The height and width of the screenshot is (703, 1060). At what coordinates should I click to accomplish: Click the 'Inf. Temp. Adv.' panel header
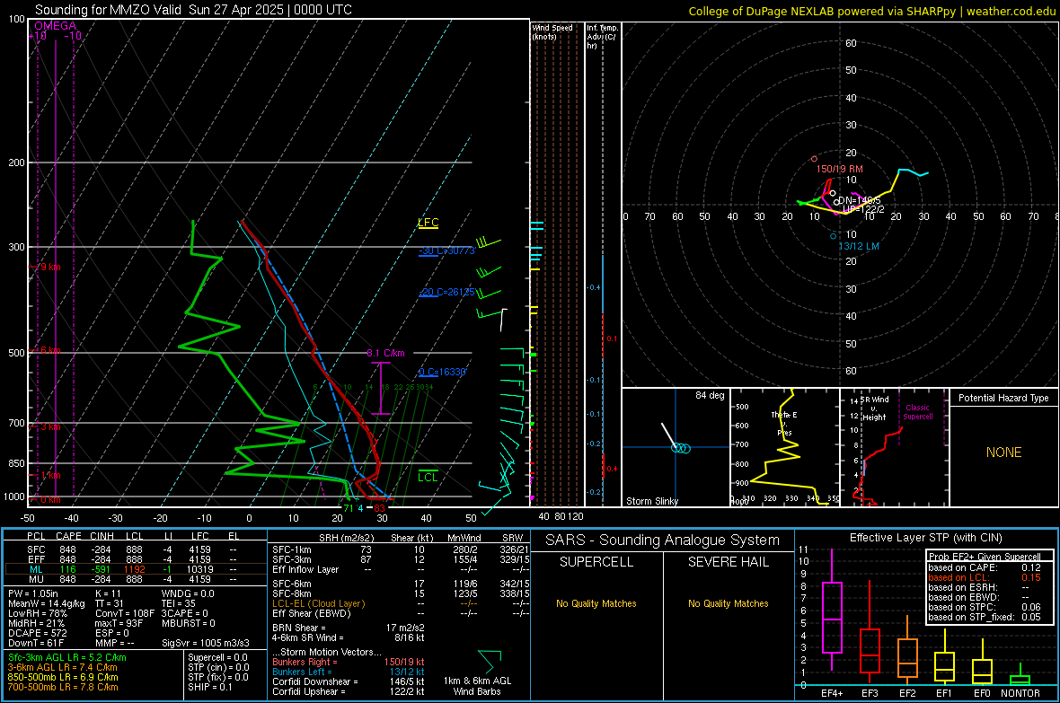coord(602,37)
